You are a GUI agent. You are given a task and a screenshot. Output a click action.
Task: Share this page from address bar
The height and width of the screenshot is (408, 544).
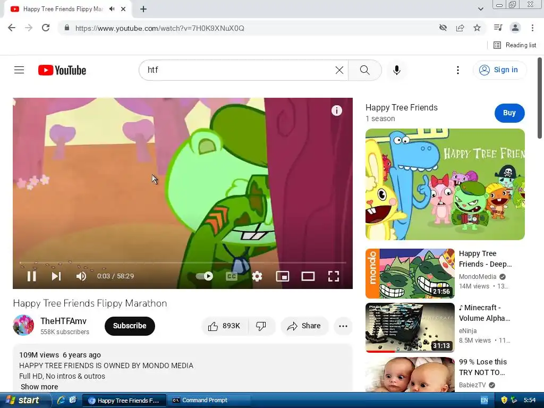point(460,28)
